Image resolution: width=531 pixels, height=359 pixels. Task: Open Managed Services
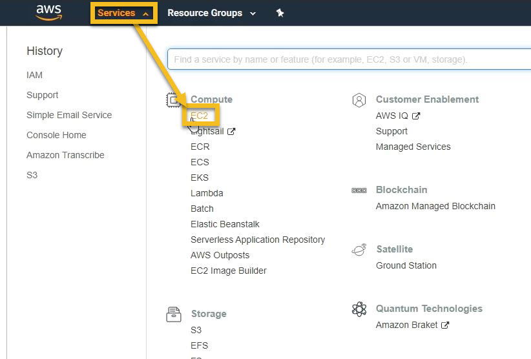pos(413,147)
